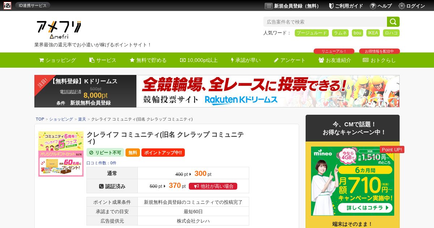This screenshot has height=228, width=434.
Task: Click the Point UP! red label
Action: [x=392, y=149]
